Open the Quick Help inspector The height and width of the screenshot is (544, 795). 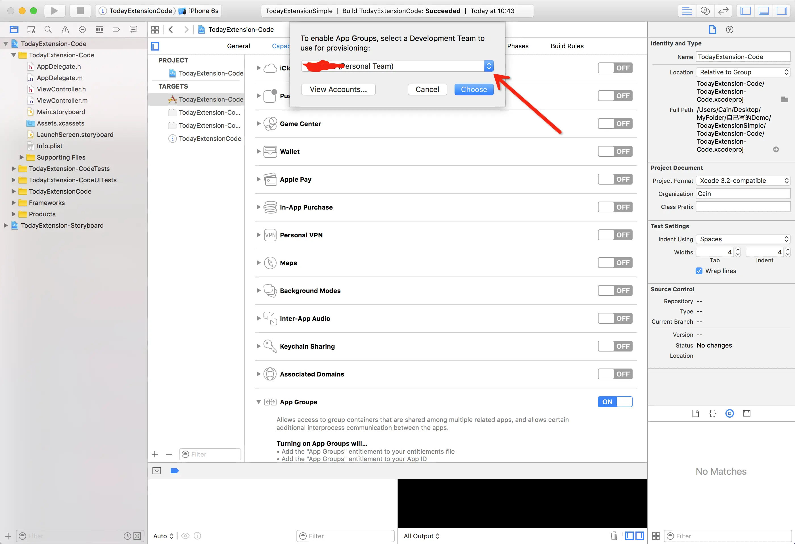click(x=729, y=30)
